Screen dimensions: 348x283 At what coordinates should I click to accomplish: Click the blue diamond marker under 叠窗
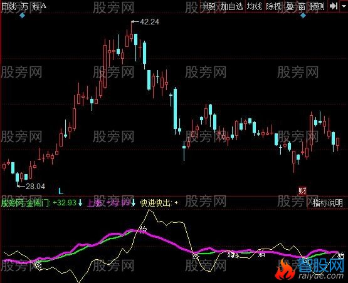click(x=303, y=16)
